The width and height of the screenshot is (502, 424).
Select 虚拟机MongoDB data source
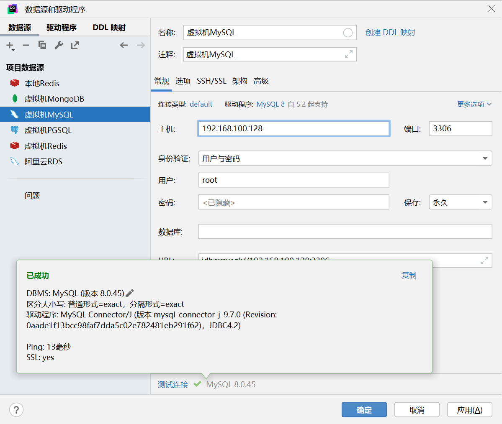[75, 99]
